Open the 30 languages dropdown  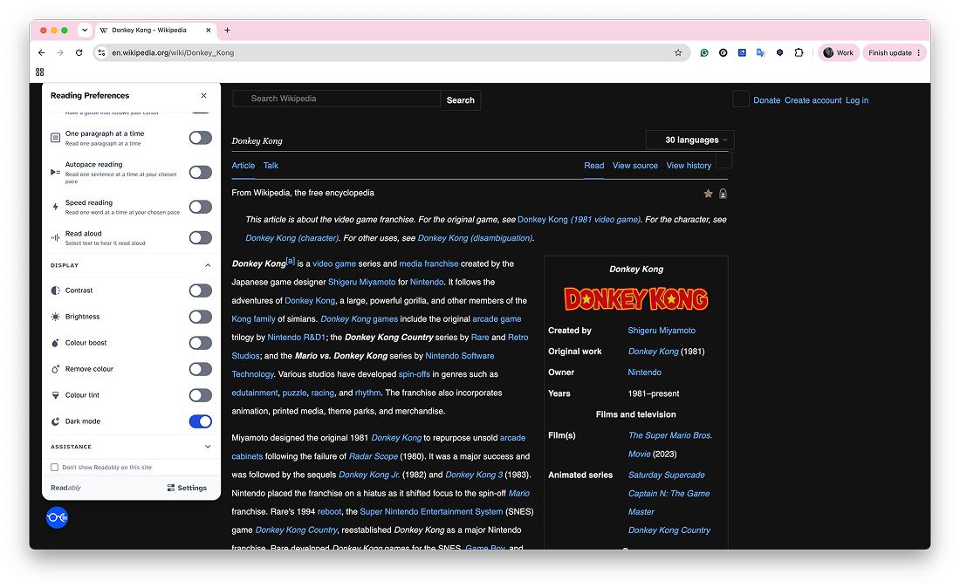coord(690,140)
